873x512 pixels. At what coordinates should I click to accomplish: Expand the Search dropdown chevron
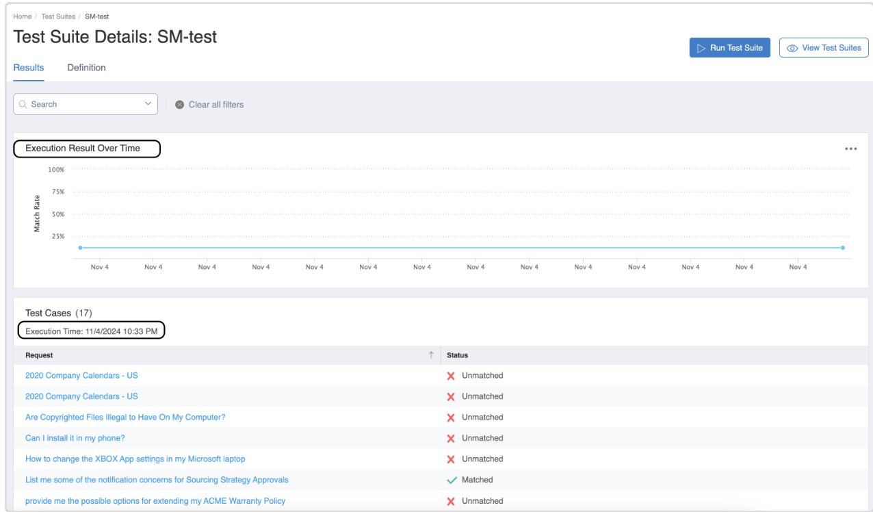click(148, 104)
